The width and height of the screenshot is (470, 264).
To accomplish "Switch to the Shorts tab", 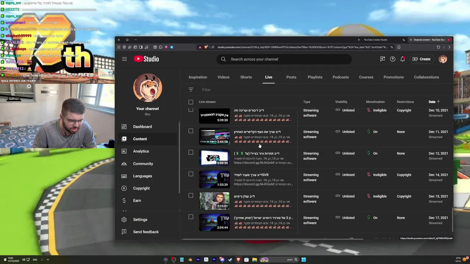I will pyautogui.click(x=246, y=77).
